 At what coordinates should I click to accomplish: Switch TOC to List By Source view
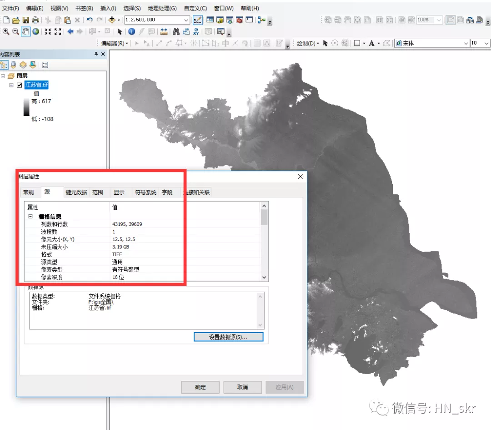13,65
